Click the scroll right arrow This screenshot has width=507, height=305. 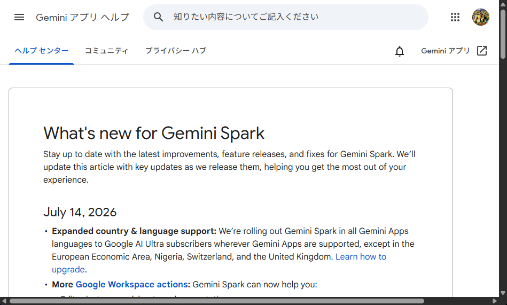(495, 301)
